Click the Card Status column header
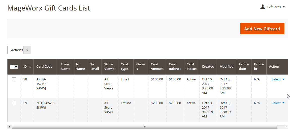 pyautogui.click(x=191, y=67)
